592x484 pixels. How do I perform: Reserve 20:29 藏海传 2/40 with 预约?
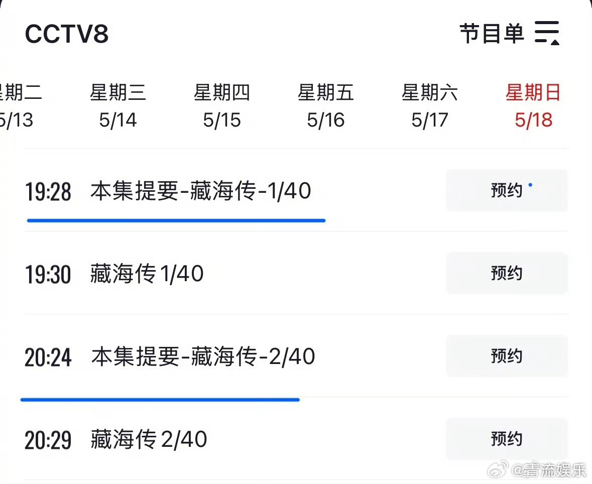507,439
